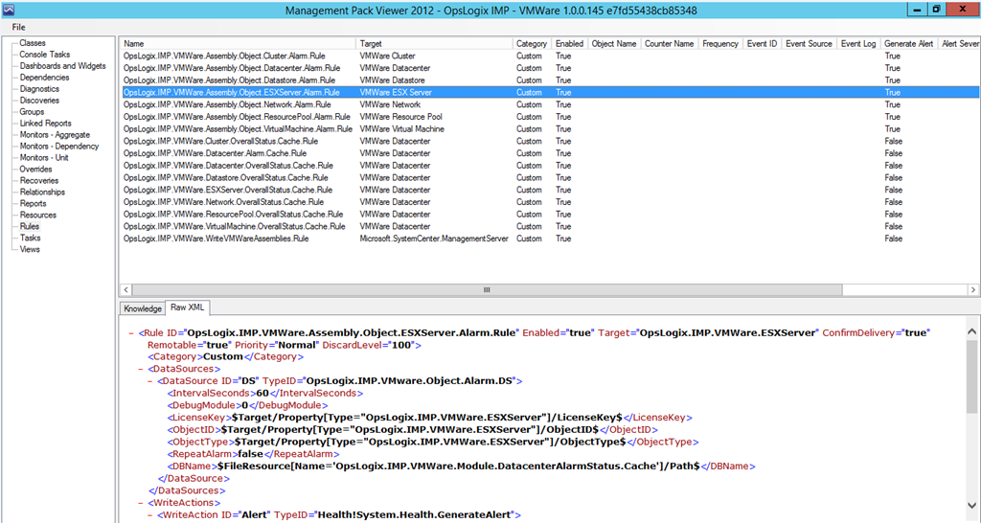Collapse the DataSources XML node

coord(141,369)
